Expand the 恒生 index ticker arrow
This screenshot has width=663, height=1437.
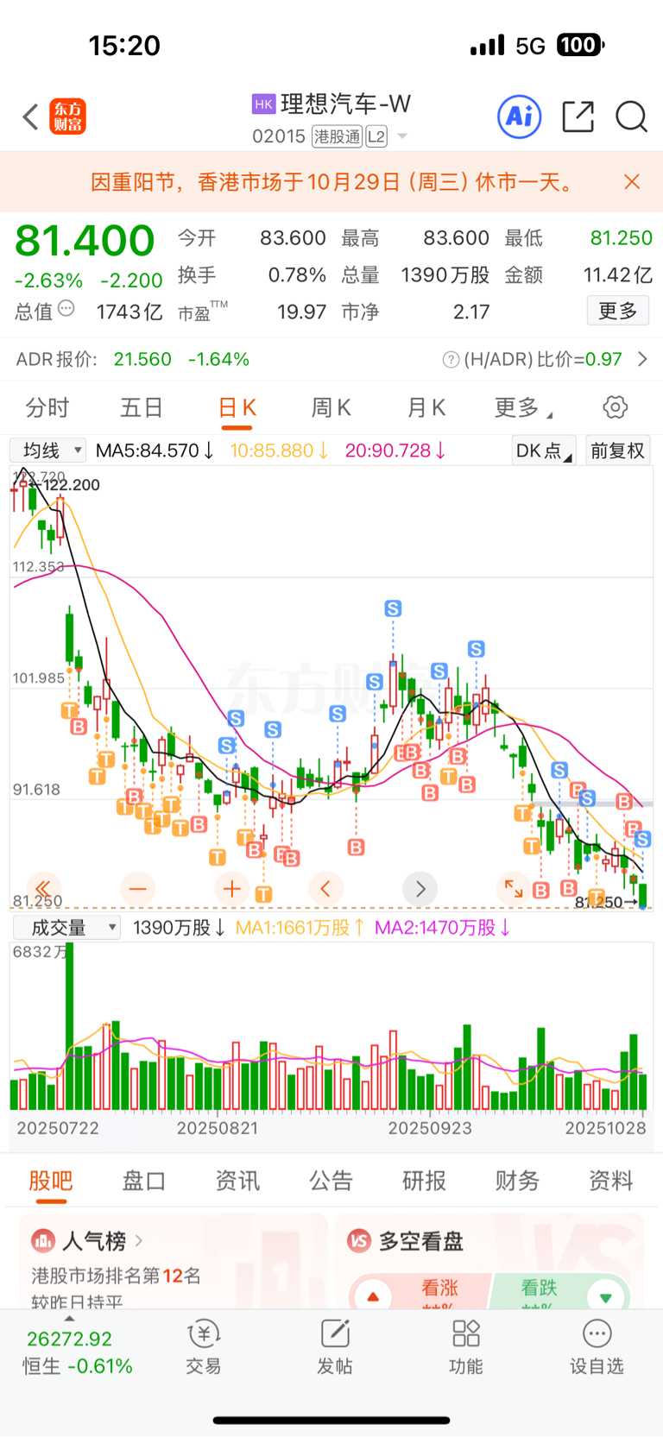click(69, 1319)
